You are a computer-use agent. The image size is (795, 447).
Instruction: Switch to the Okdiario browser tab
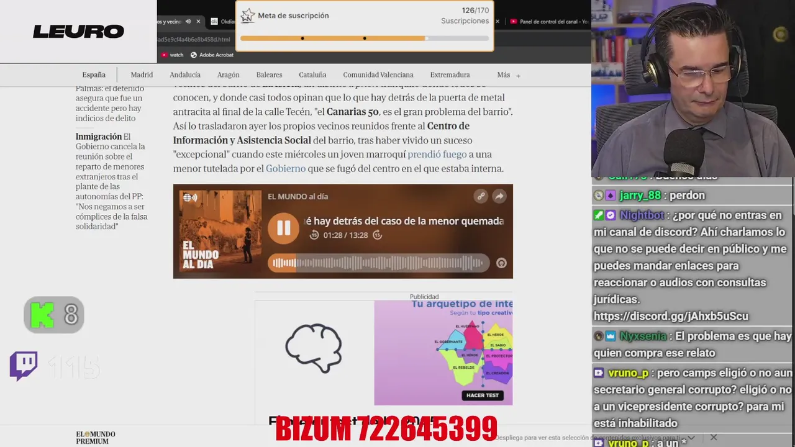(222, 21)
